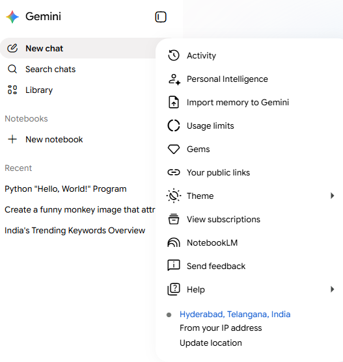This screenshot has width=343, height=362.
Task: Open Usage limits menu entry
Action: [249, 125]
